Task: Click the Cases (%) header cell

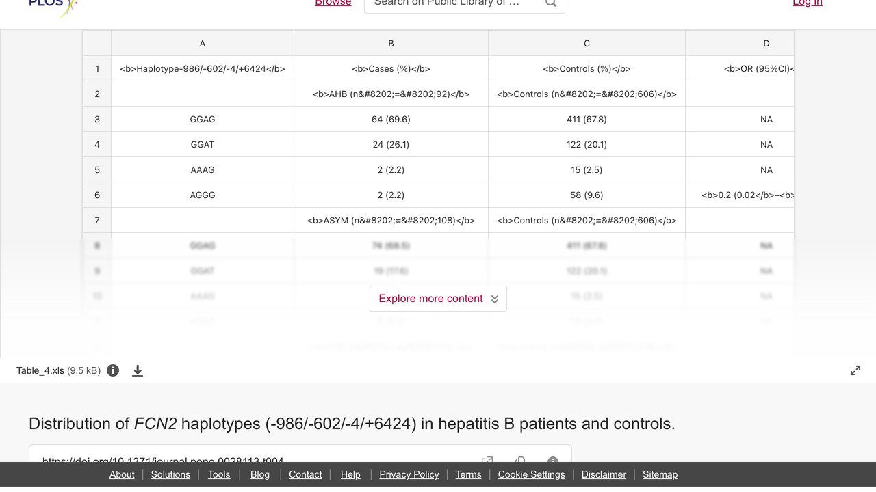Action: (391, 68)
